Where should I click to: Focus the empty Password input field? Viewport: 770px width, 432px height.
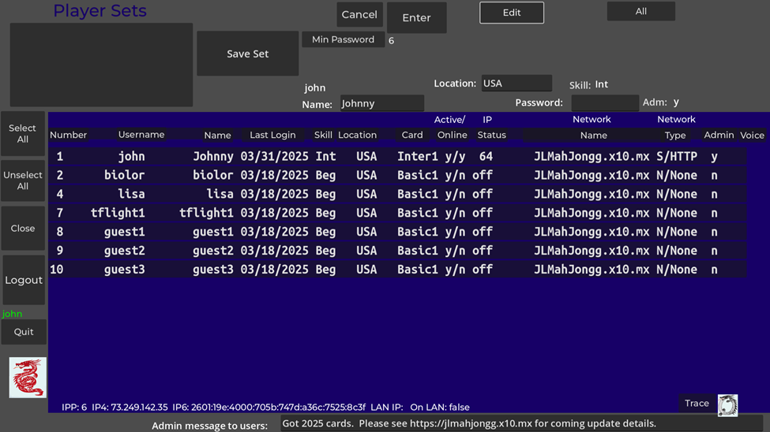pos(604,103)
